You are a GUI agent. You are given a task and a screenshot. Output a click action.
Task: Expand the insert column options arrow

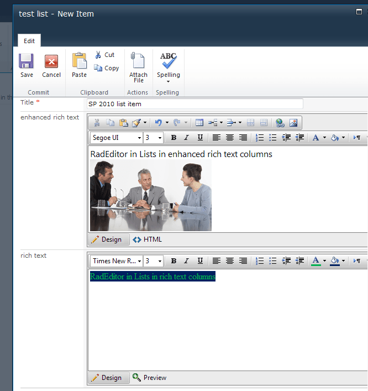point(240,122)
